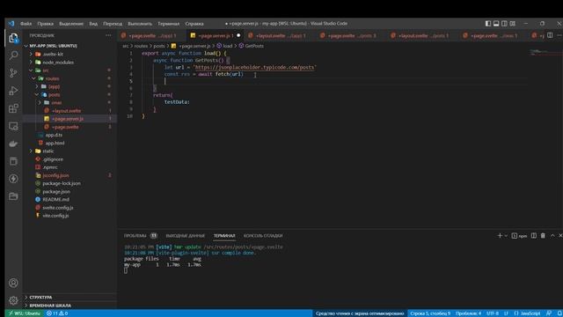Maximize the terminal panel with the up chevron
The height and width of the screenshot is (317, 563).
[552, 236]
